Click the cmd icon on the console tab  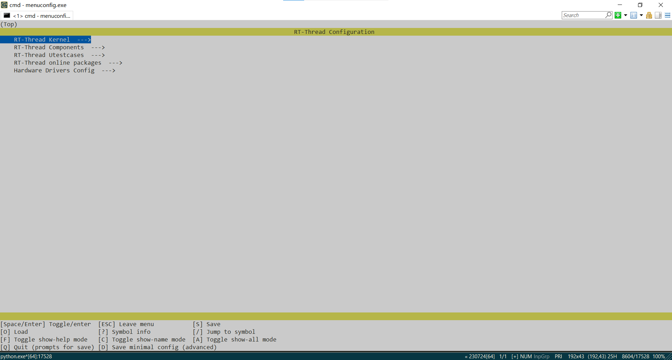(7, 15)
